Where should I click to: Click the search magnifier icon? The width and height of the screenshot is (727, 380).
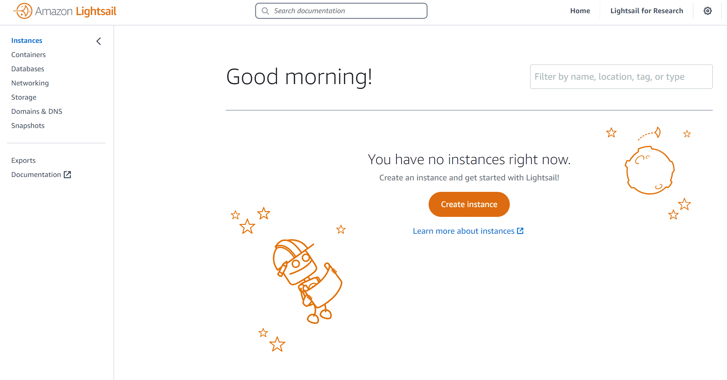tap(266, 11)
